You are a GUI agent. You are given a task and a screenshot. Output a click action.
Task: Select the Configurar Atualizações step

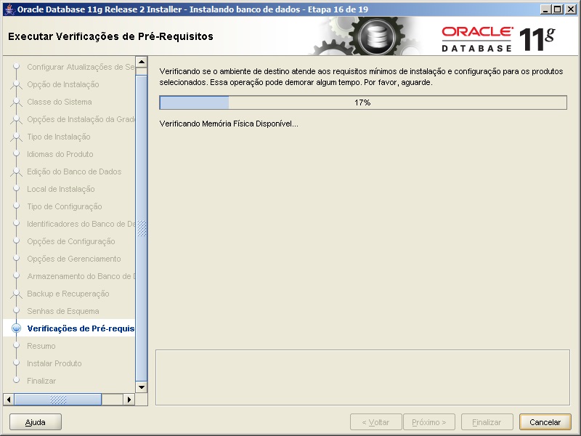(x=81, y=67)
